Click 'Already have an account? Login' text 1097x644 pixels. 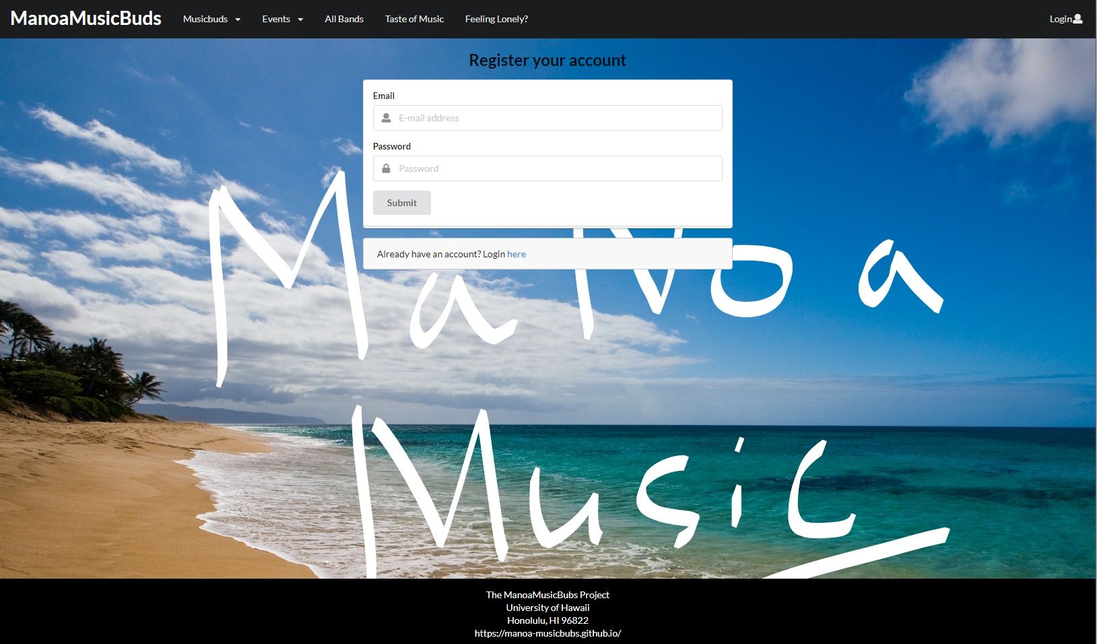coord(441,254)
